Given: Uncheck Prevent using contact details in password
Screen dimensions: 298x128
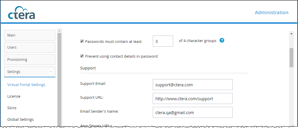Looking at the screenshot, I should 82,56.
